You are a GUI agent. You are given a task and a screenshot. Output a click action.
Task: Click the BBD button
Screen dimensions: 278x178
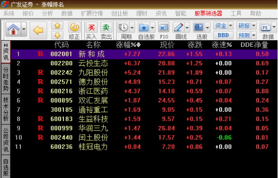pyautogui.click(x=223, y=35)
